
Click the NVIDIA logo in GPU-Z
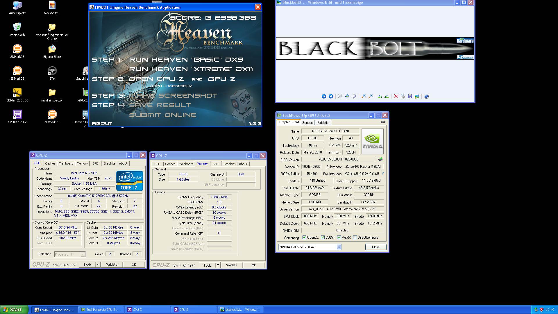(373, 141)
